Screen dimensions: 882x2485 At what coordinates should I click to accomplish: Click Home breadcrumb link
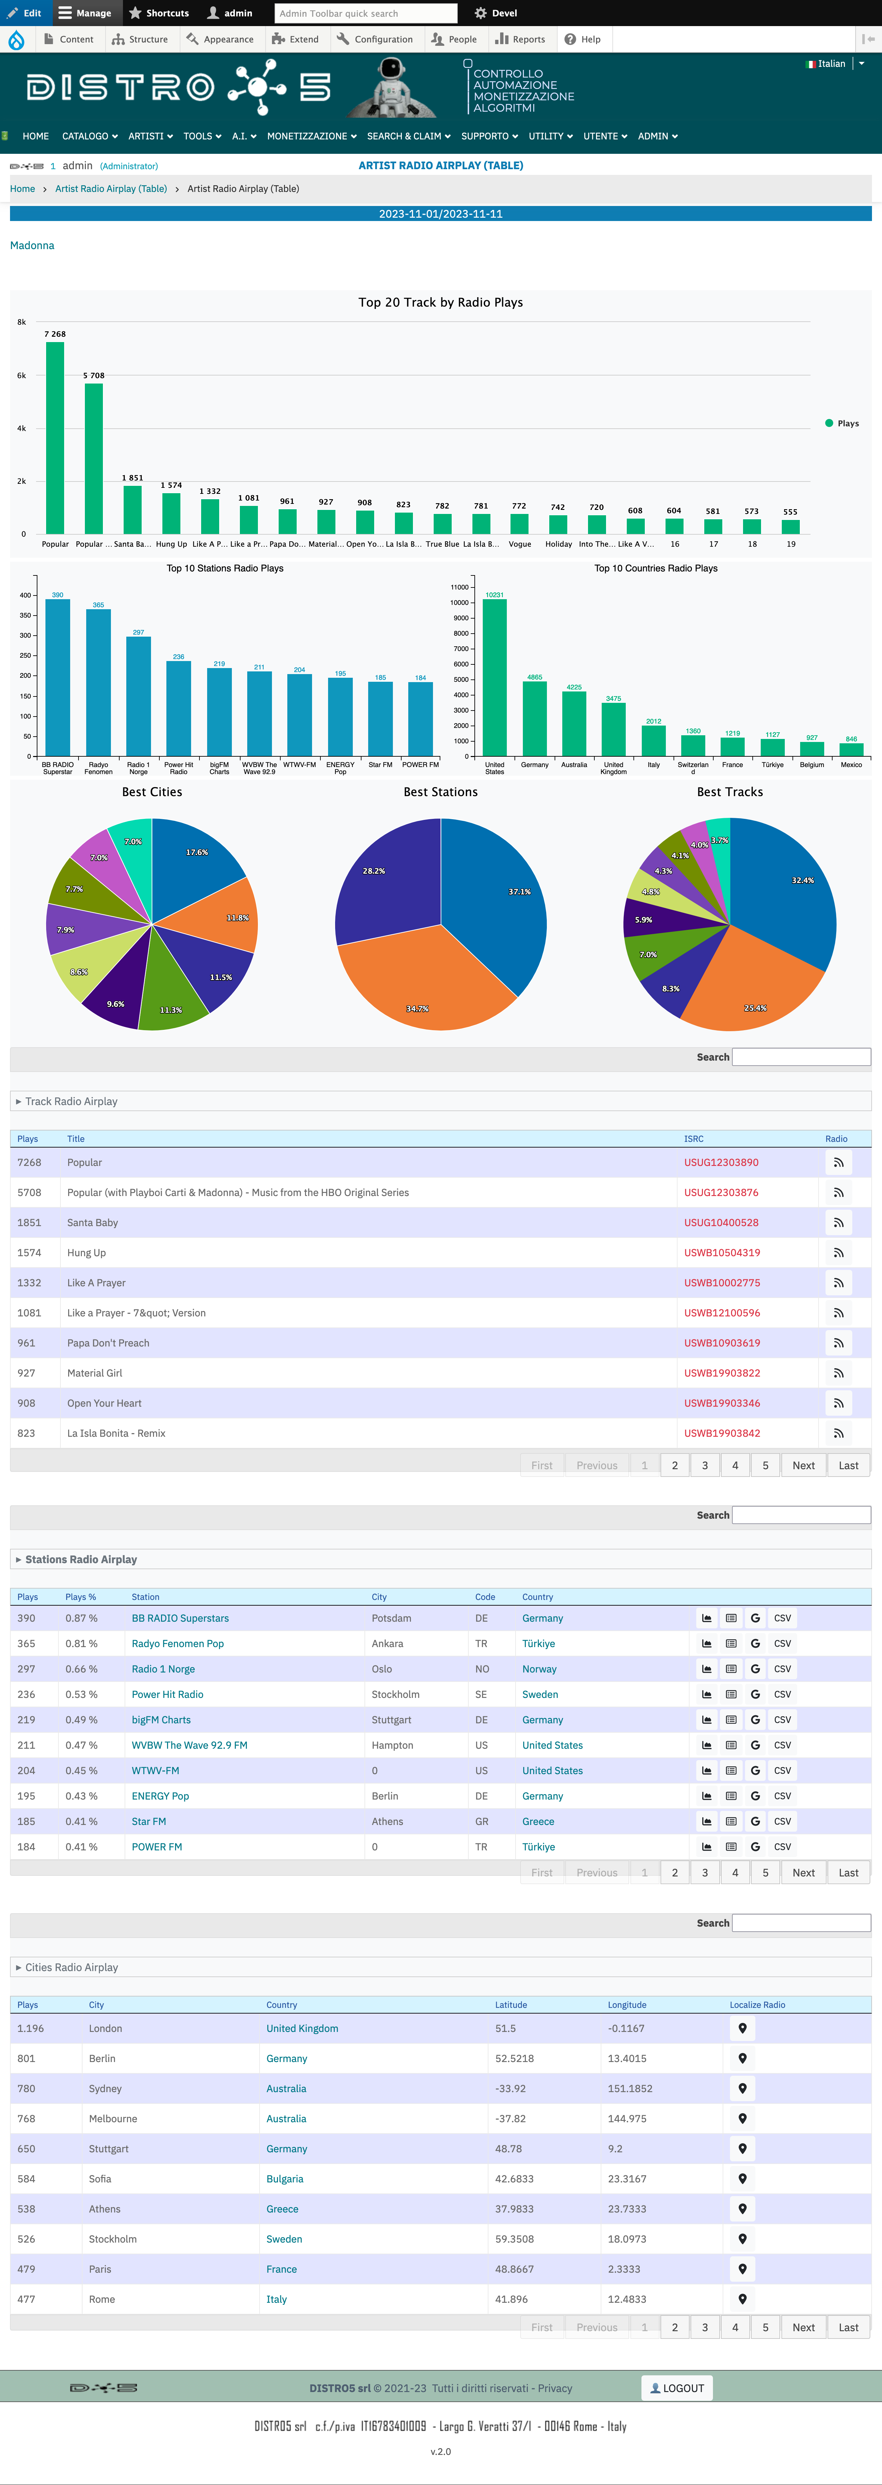pyautogui.click(x=22, y=189)
